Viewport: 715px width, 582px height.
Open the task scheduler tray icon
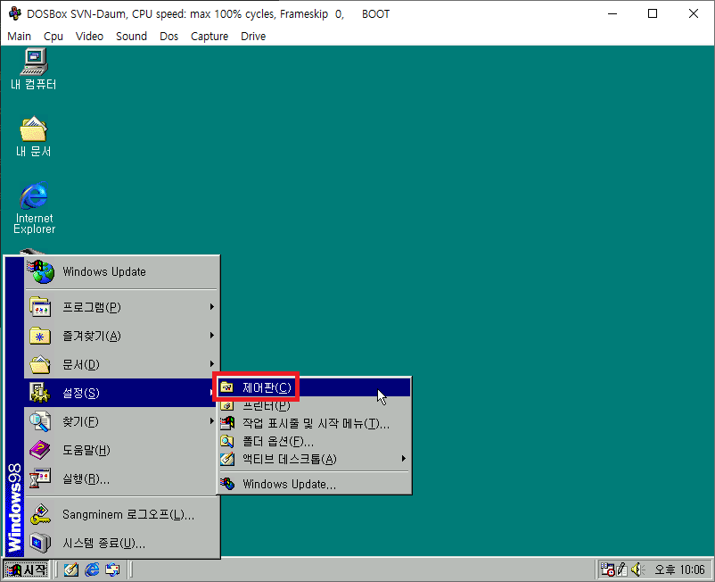point(607,570)
